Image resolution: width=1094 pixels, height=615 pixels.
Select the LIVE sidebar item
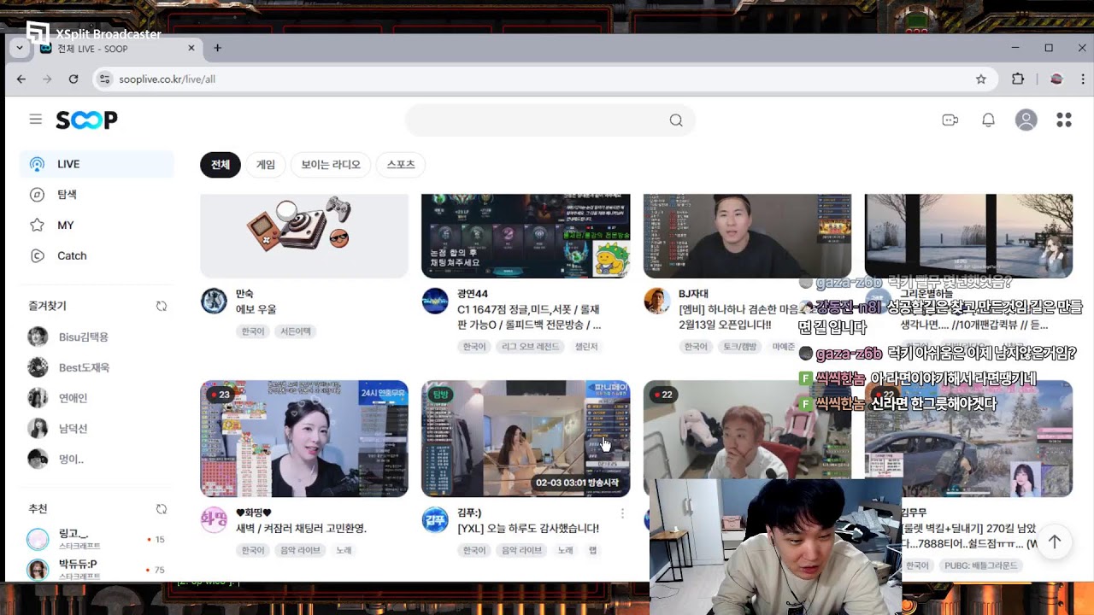[97, 164]
